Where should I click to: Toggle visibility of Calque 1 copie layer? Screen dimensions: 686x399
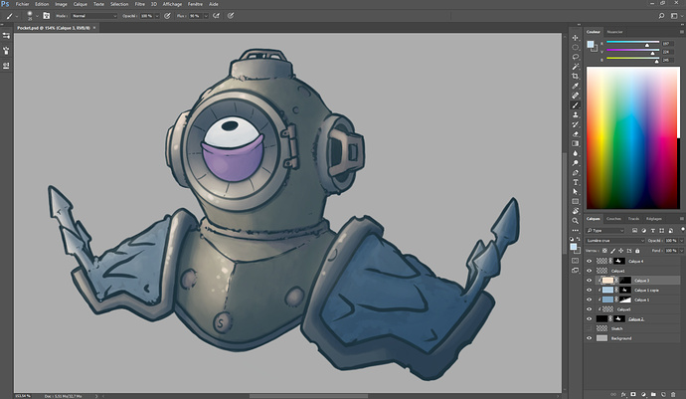[x=589, y=290]
